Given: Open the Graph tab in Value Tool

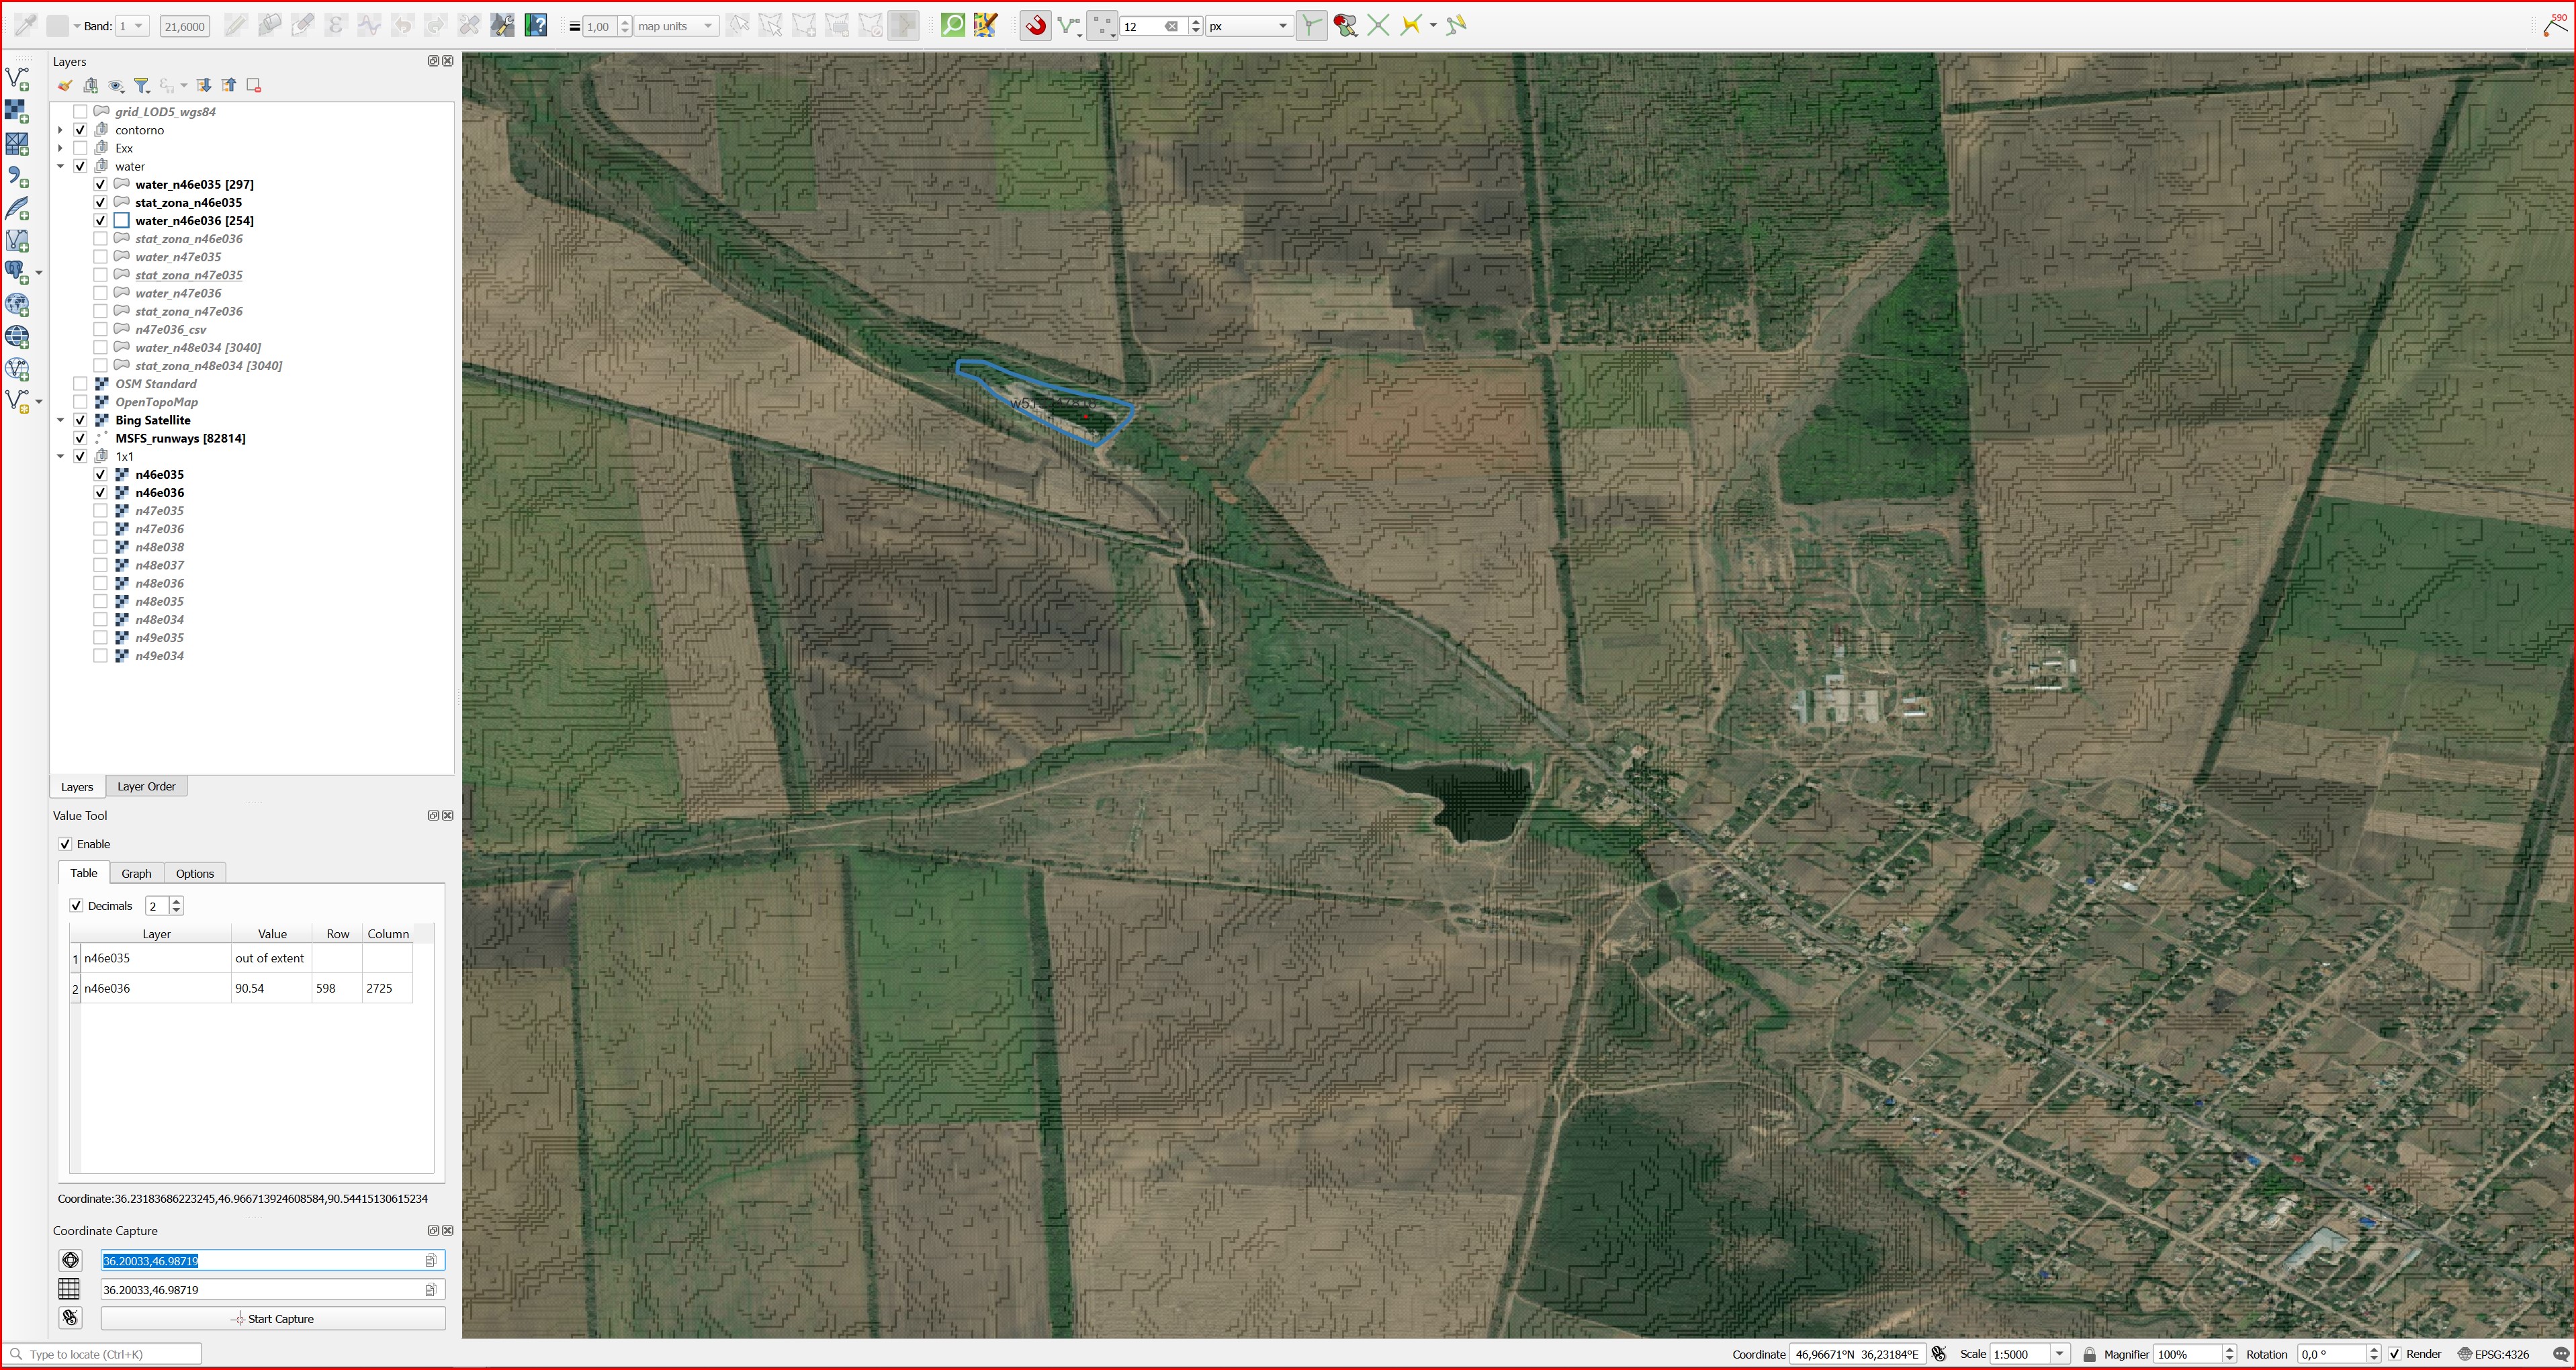Looking at the screenshot, I should [136, 873].
